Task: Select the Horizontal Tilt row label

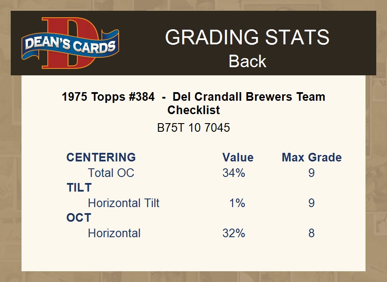Action: [123, 203]
